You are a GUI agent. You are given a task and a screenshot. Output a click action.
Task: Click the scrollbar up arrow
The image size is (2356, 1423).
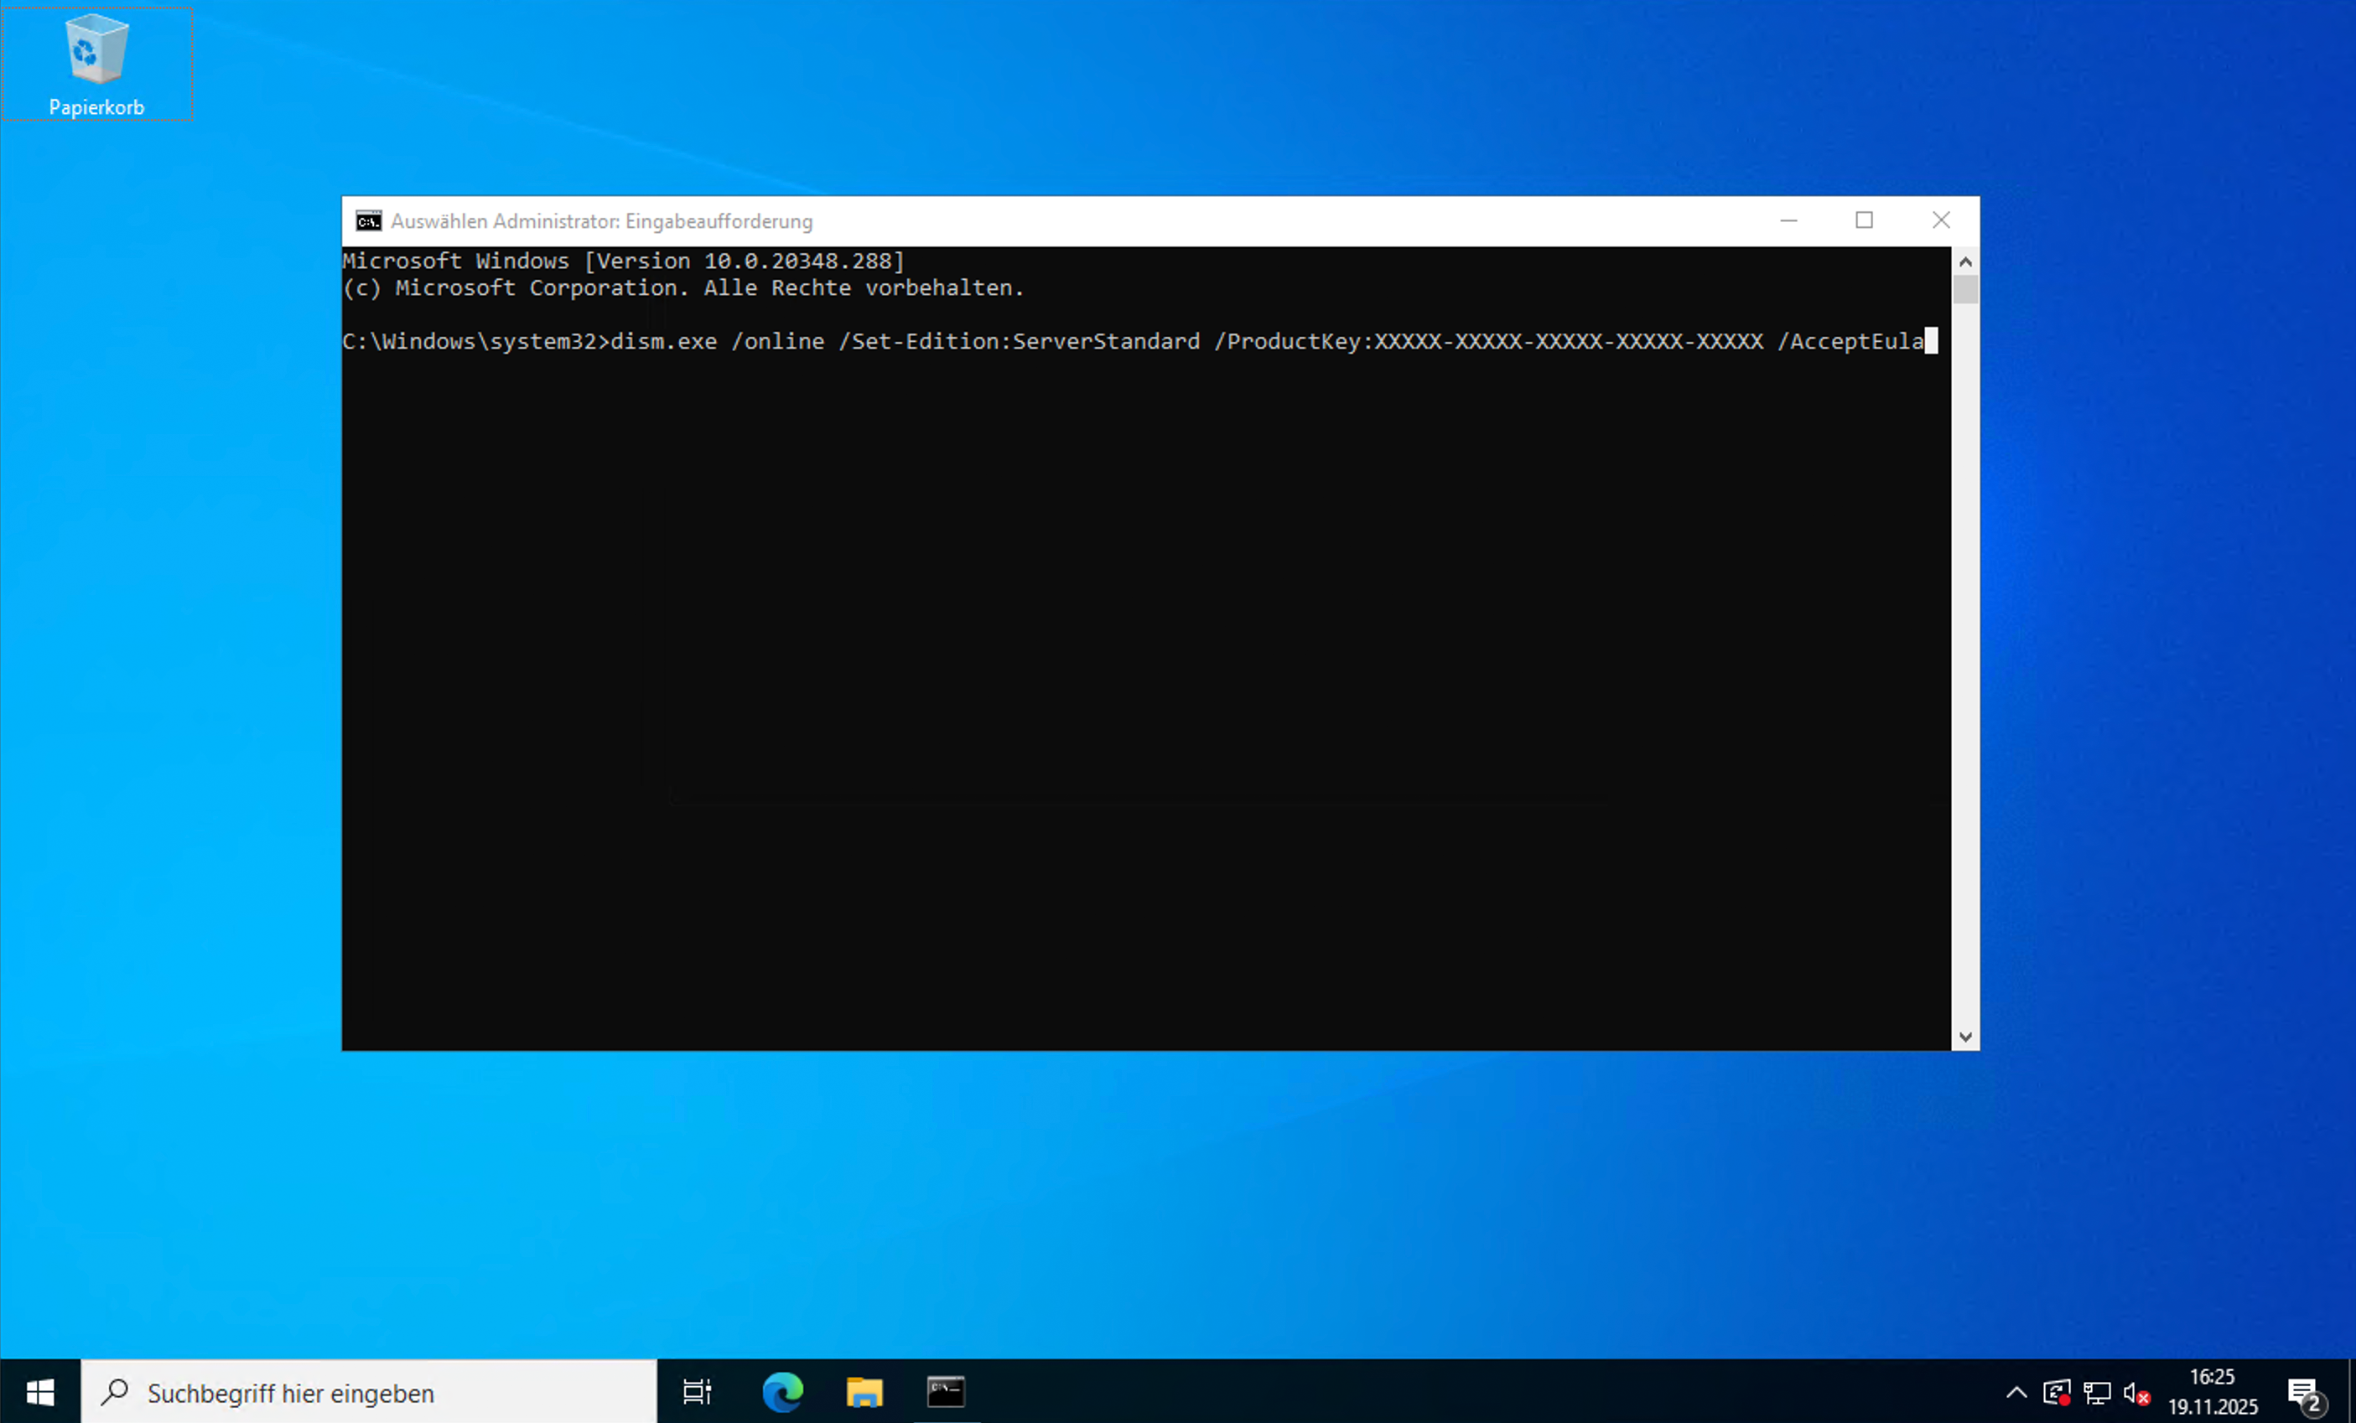click(1965, 261)
